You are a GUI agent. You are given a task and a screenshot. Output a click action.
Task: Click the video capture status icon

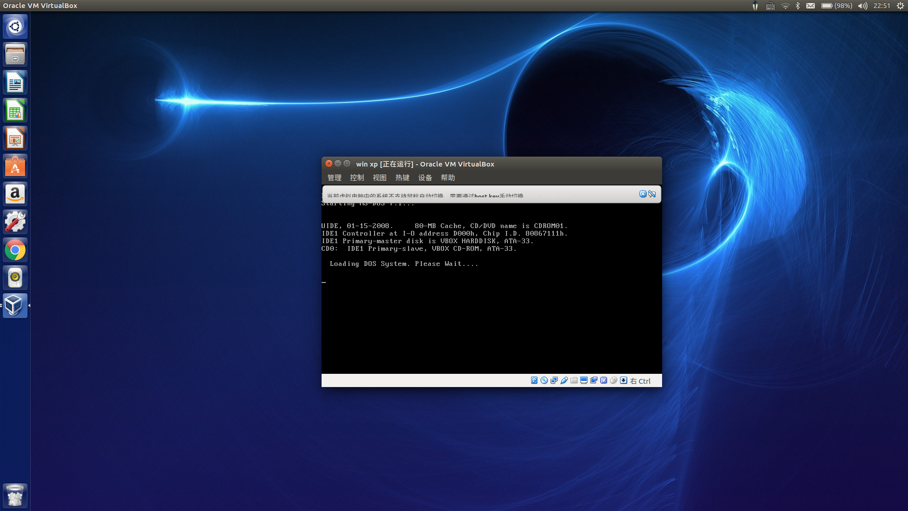(594, 380)
